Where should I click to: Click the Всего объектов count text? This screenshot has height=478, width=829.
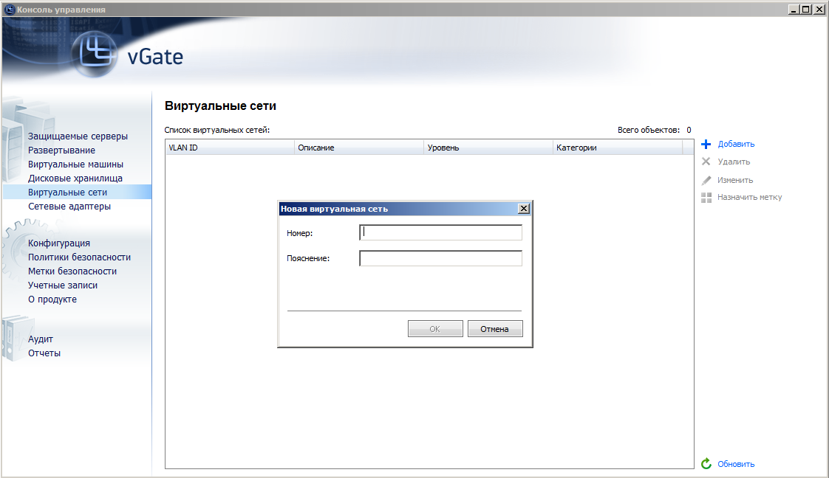[655, 130]
